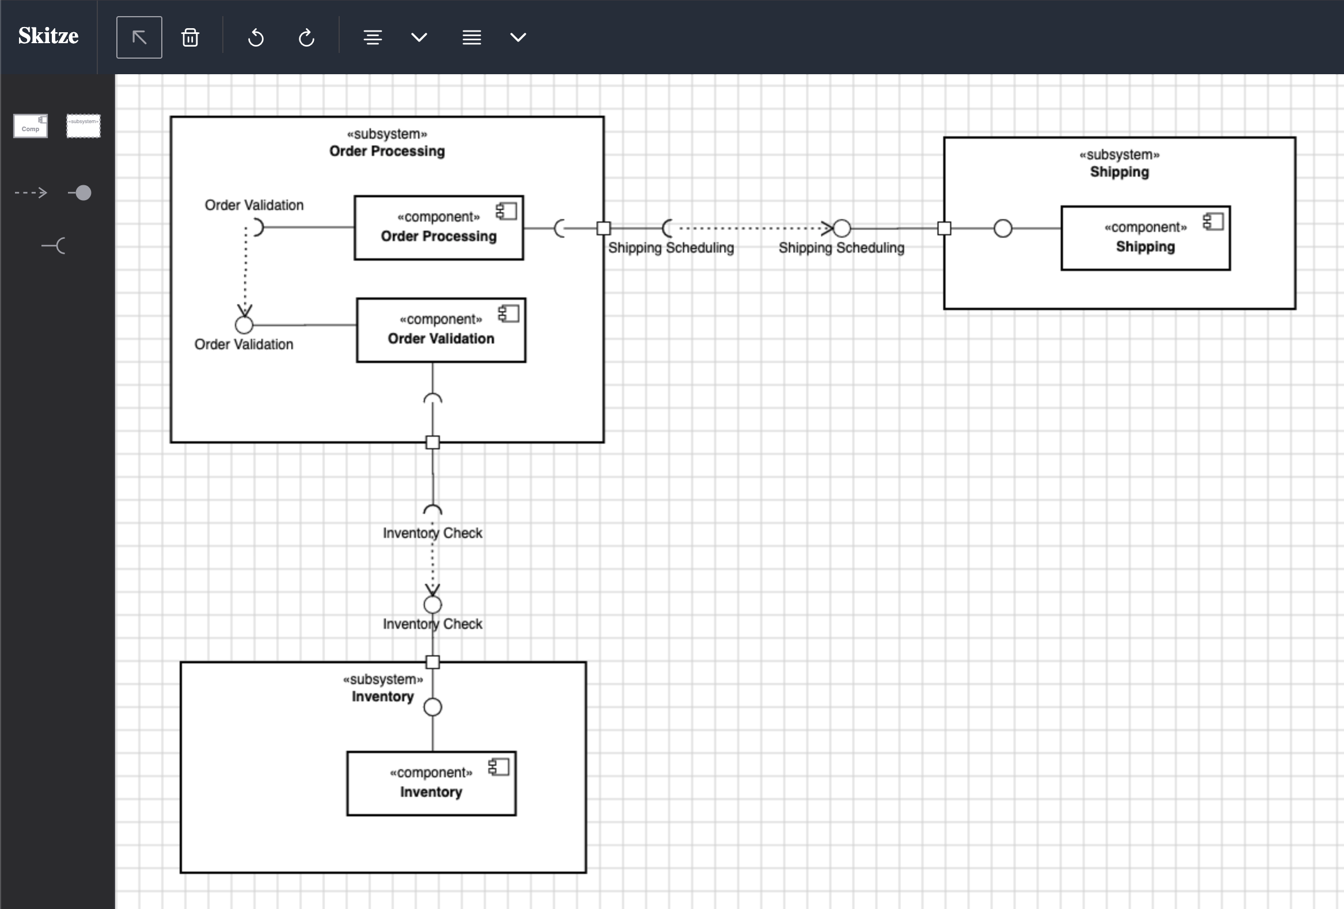Click port square on Inventory subsystem top border
1344x909 pixels.
pos(432,662)
